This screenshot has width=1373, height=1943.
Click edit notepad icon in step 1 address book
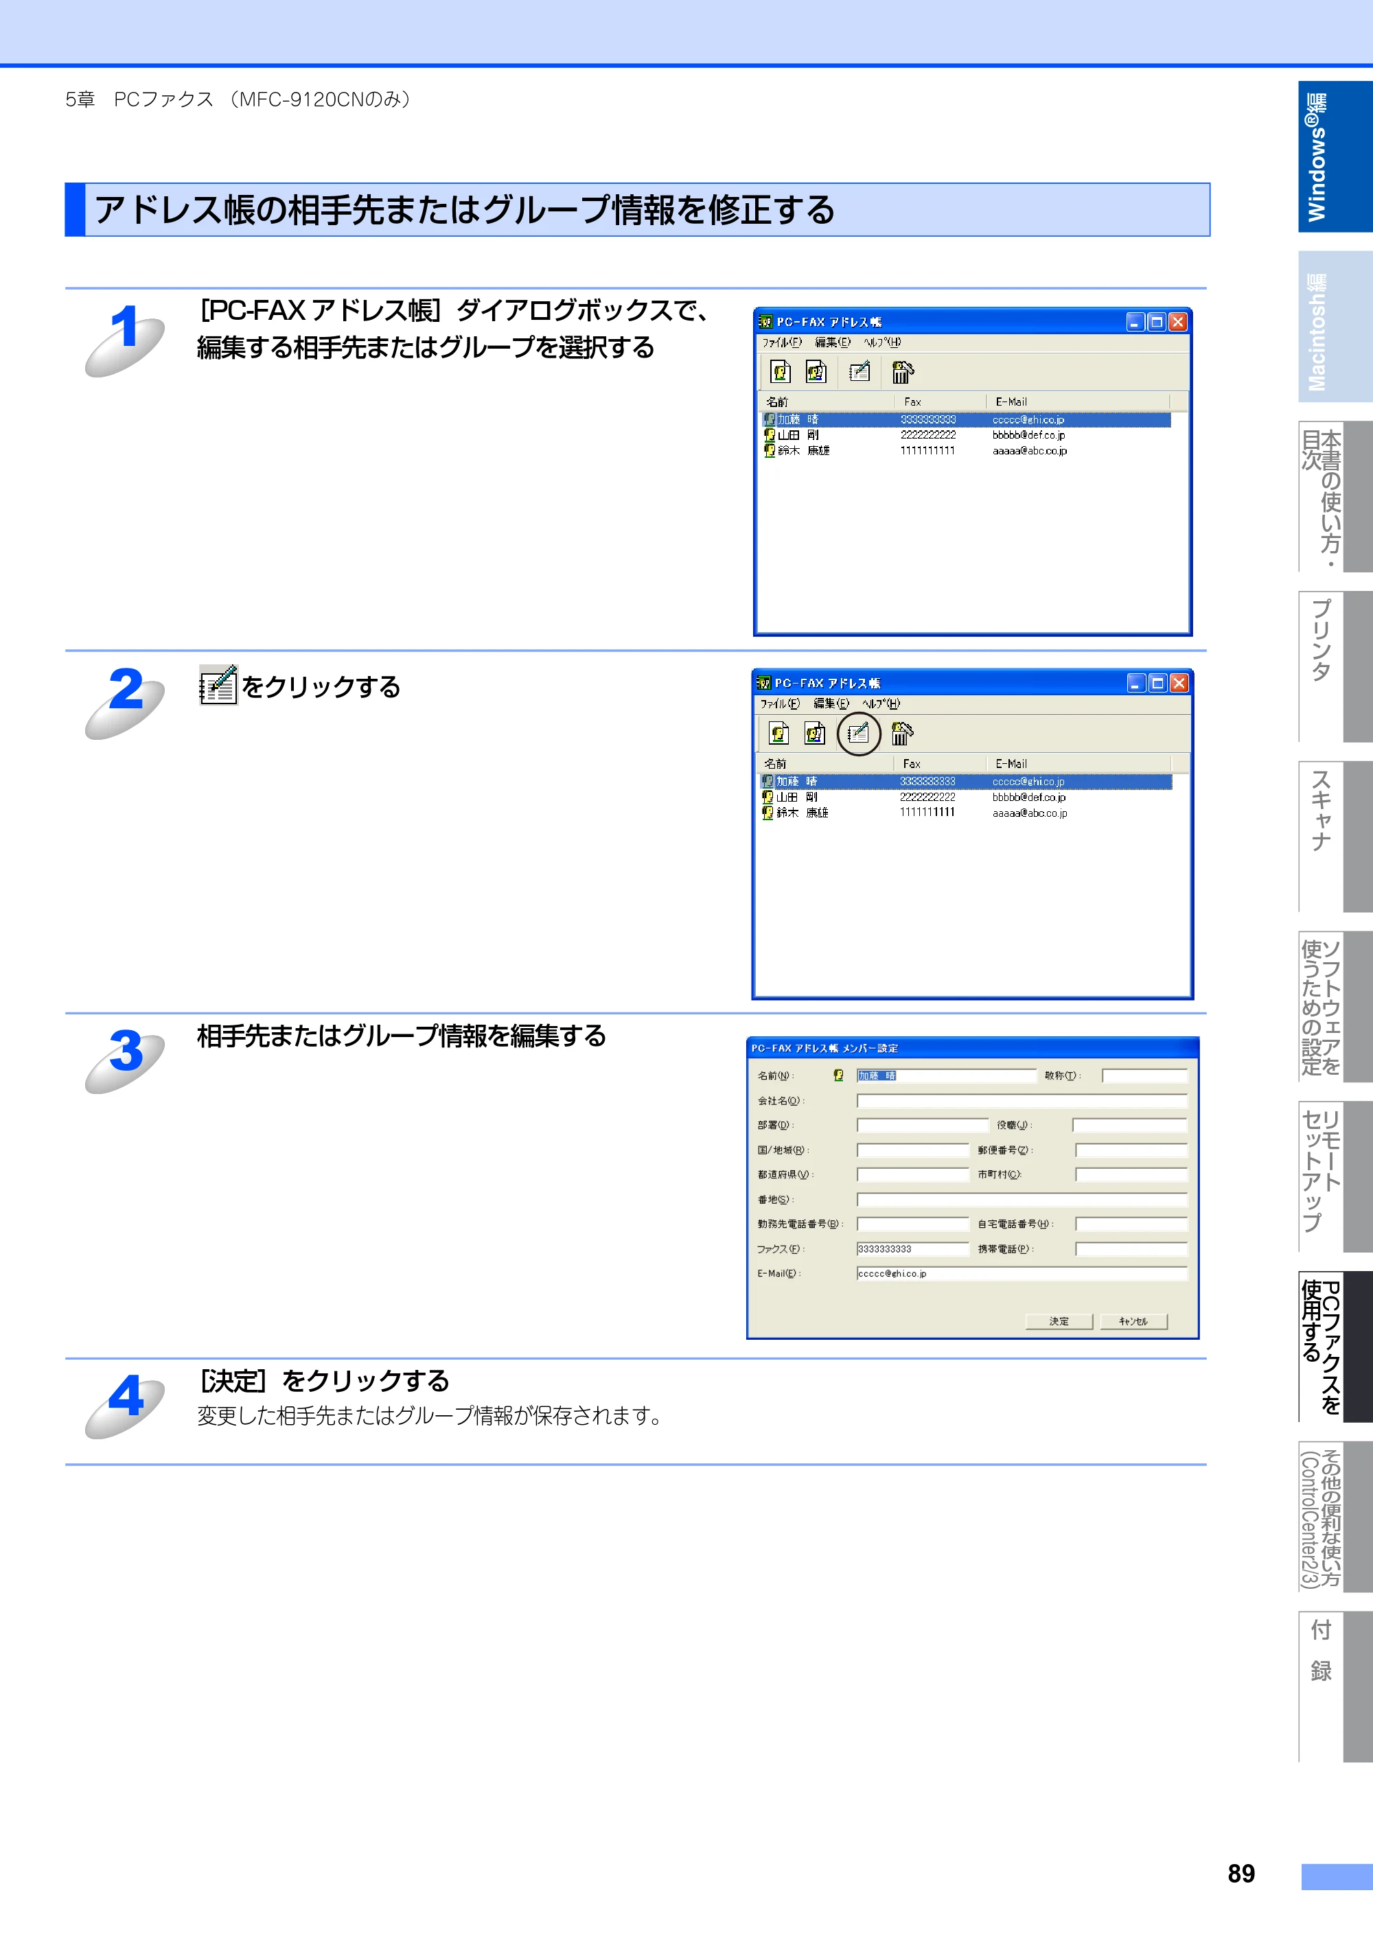pos(859,371)
